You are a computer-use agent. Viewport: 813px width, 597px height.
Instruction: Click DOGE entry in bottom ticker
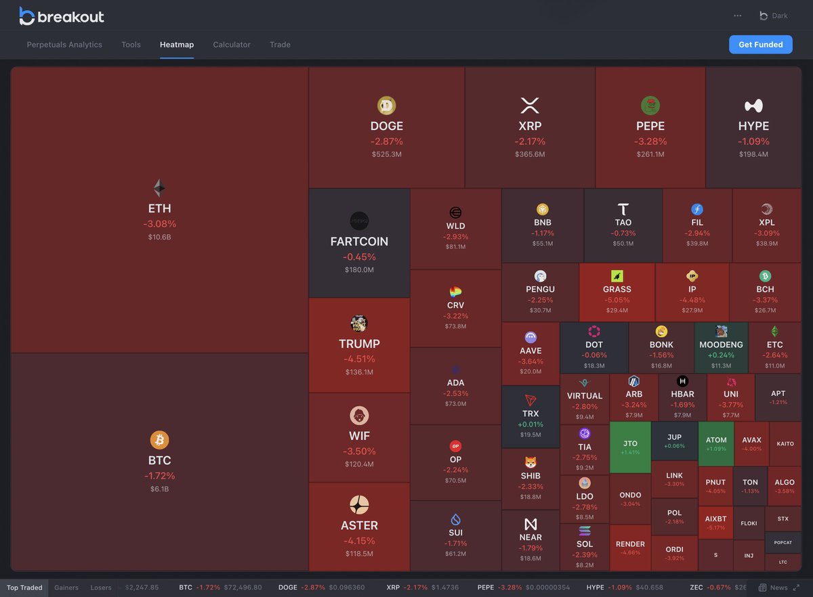pos(322,588)
